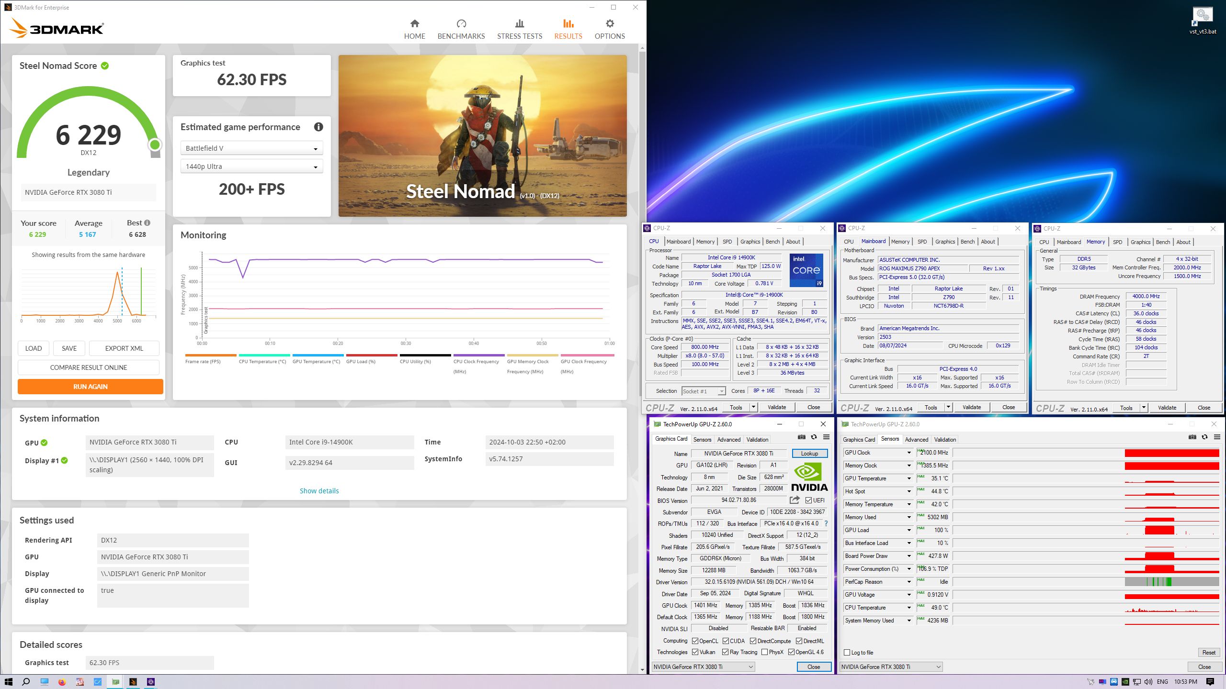The width and height of the screenshot is (1226, 689).
Task: Click the 3DMark logo
Action: (x=57, y=29)
